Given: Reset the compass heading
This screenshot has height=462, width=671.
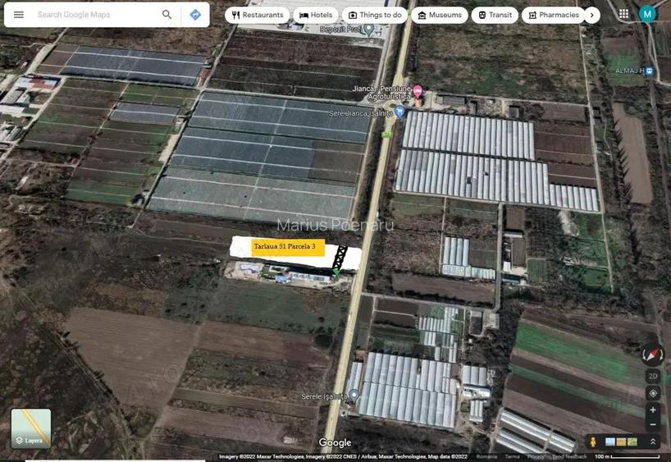Looking at the screenshot, I should click(653, 355).
